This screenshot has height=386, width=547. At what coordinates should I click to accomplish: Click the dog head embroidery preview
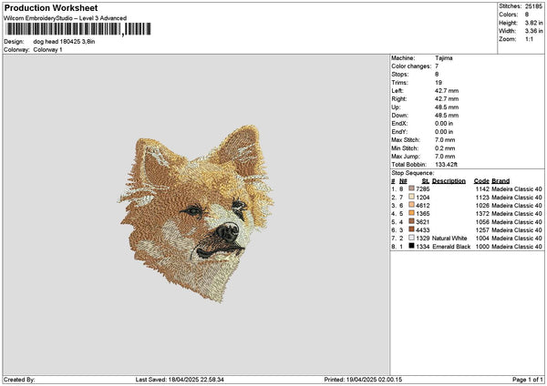pyautogui.click(x=196, y=214)
